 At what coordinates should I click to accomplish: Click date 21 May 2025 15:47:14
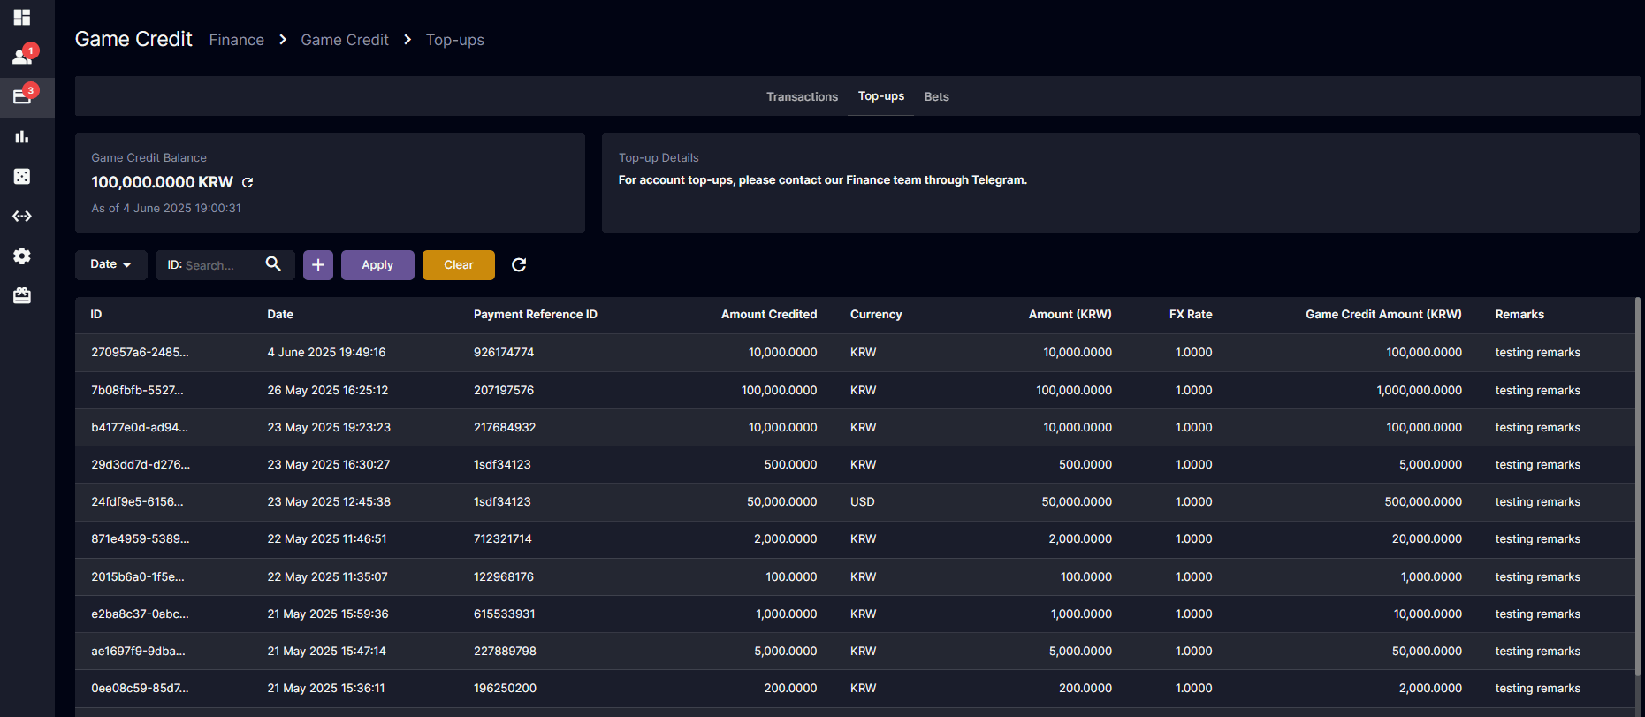click(x=327, y=651)
